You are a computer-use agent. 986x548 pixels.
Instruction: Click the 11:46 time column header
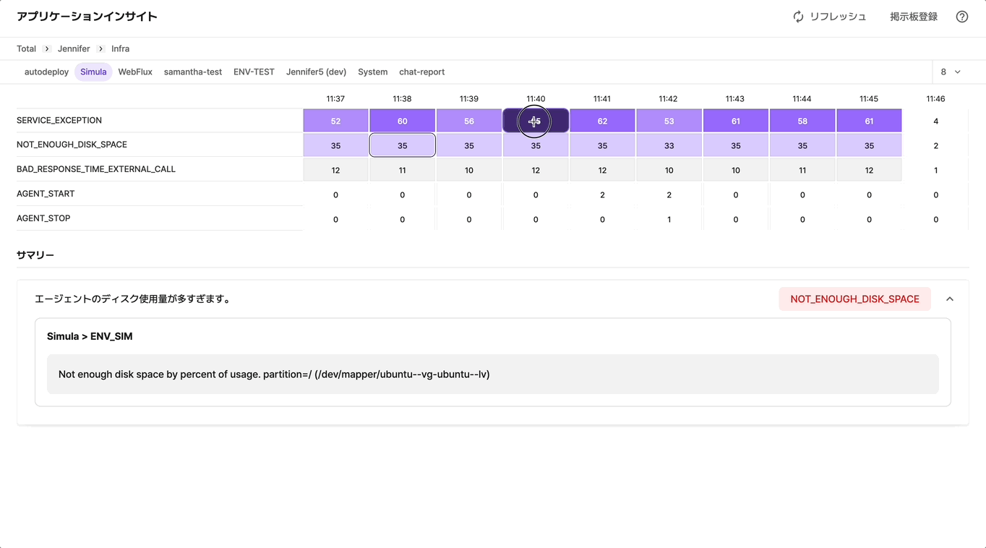point(935,99)
